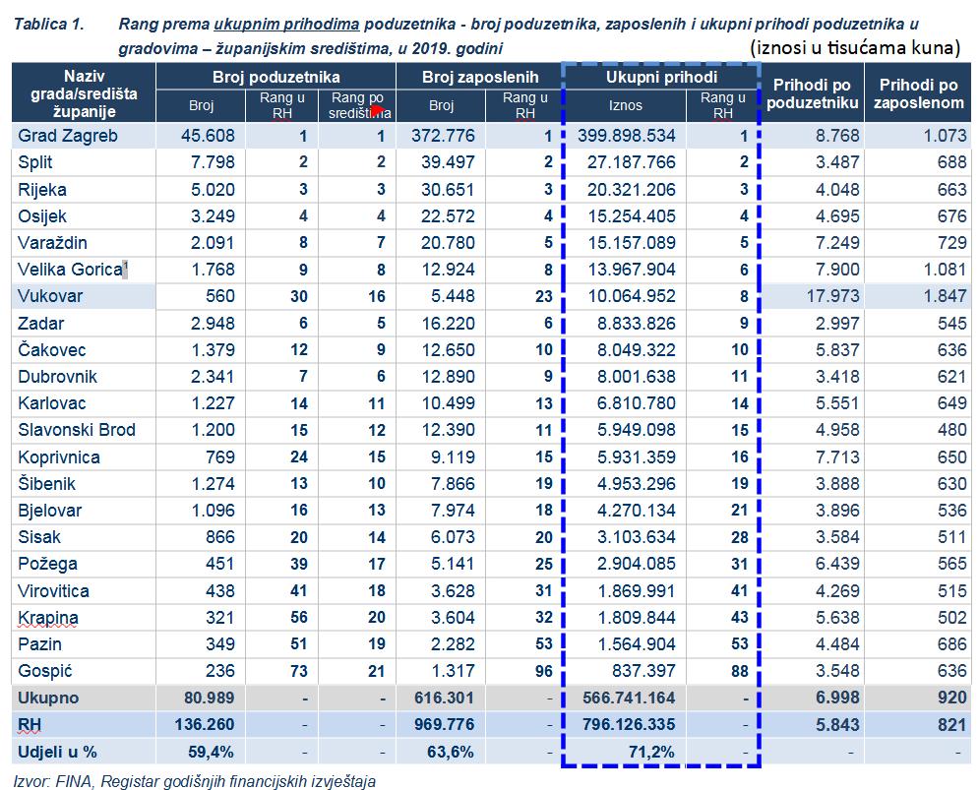Select the Požega city cell
979x790 pixels.
83,564
